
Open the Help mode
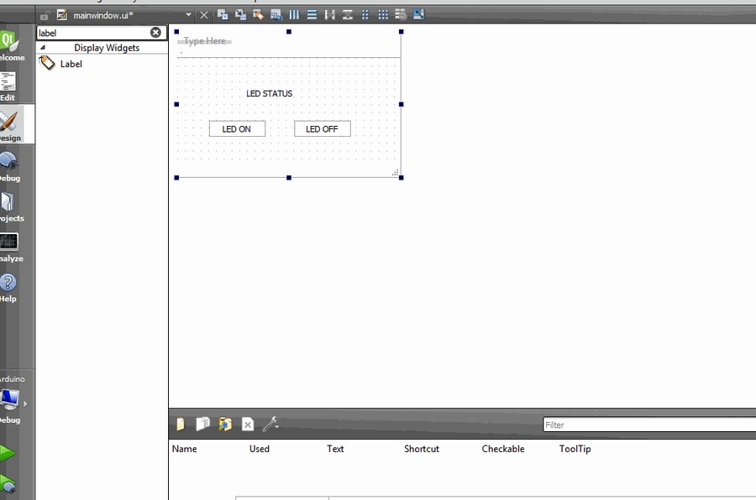point(8,287)
